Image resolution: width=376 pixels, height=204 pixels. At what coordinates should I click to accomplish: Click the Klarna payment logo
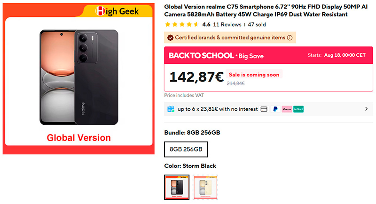click(x=287, y=109)
